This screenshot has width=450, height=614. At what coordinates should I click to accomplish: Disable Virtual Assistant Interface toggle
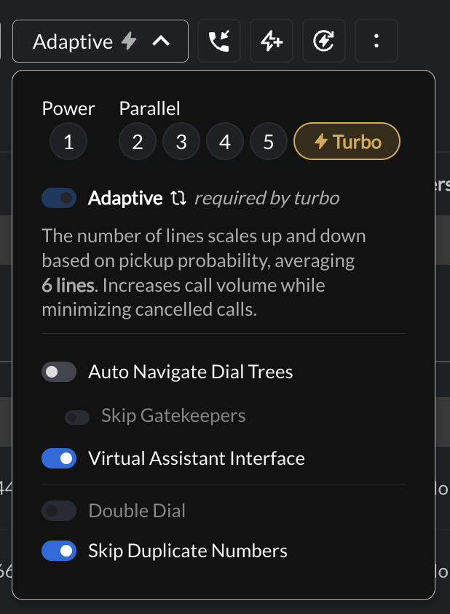(59, 458)
